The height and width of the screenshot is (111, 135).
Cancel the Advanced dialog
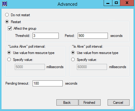tap(118, 103)
